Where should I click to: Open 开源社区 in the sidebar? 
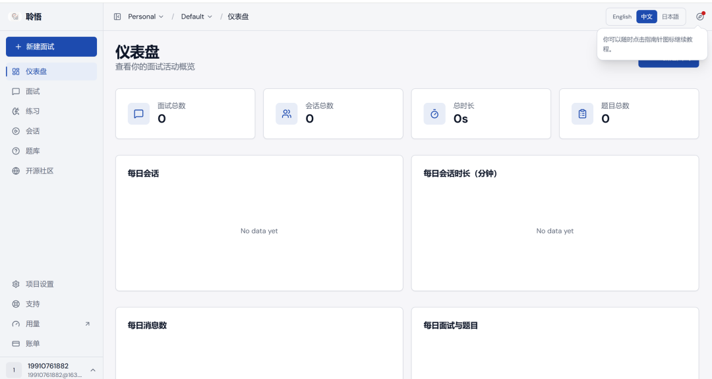coord(51,171)
